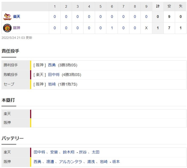
Task: Open catcher 坂本 player link
Action: pyautogui.click(x=116, y=162)
